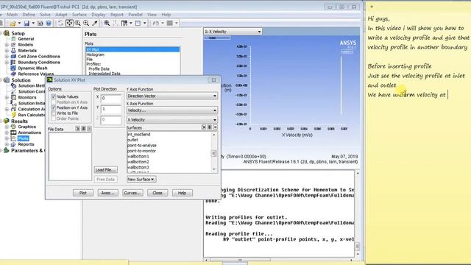This screenshot has width=471, height=265.
Task: Open the New Surface dropdown button
Action: click(x=141, y=179)
